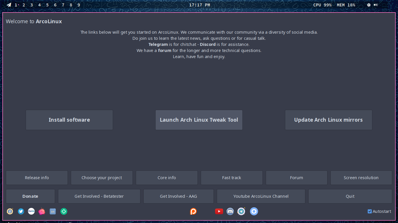Switch to workspace 2
The height and width of the screenshot is (223, 398).
(x=24, y=5)
